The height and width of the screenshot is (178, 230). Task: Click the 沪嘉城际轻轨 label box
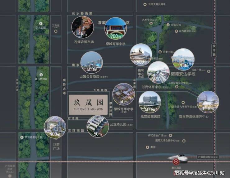[208, 157]
